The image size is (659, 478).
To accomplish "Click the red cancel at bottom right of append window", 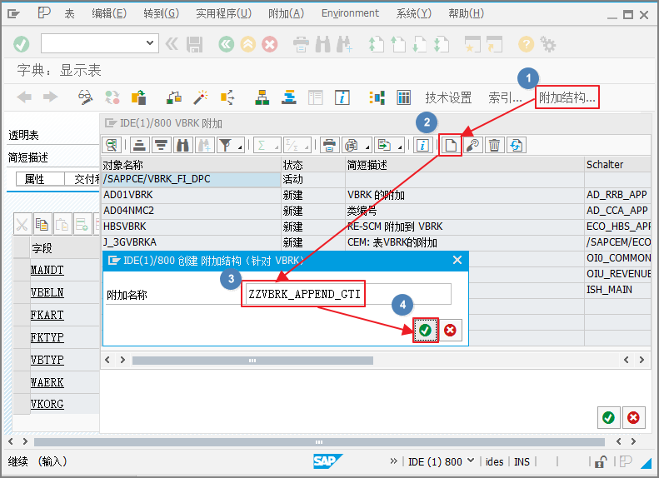I will pos(633,417).
